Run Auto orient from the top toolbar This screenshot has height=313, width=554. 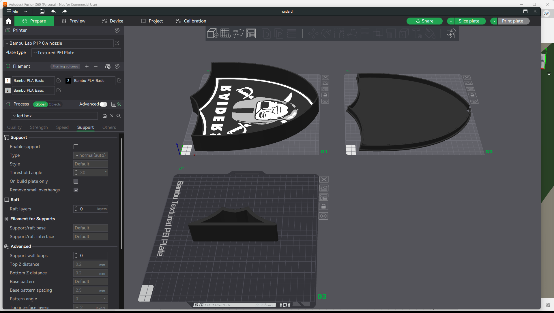(x=238, y=33)
